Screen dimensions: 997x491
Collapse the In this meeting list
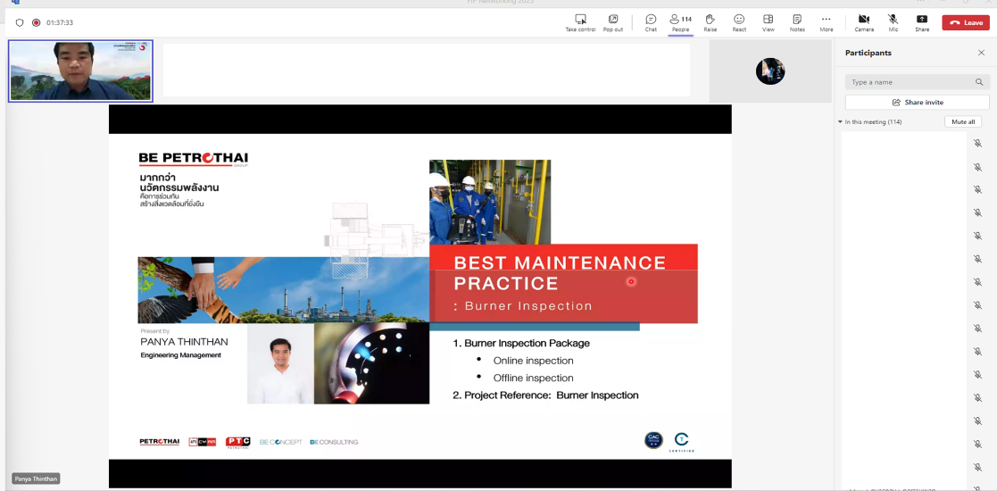(841, 121)
